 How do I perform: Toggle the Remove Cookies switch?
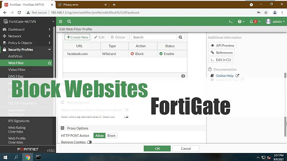pyautogui.click(x=89, y=142)
